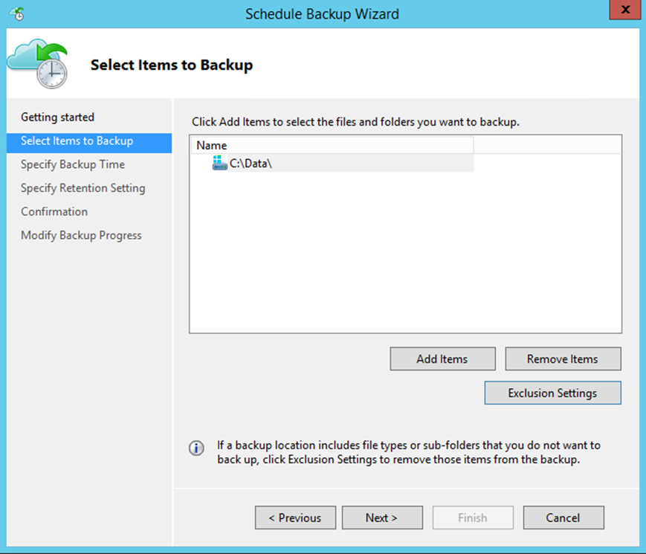Click the Remove Items button
646x554 pixels.
coord(563,358)
